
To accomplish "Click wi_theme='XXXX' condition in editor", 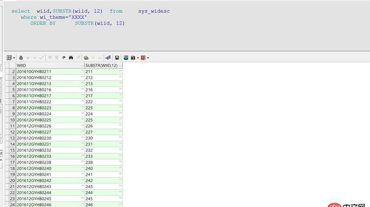I will 63,17.
